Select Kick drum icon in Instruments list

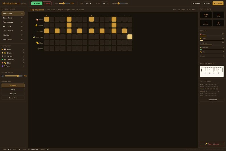[x=5, y=50]
